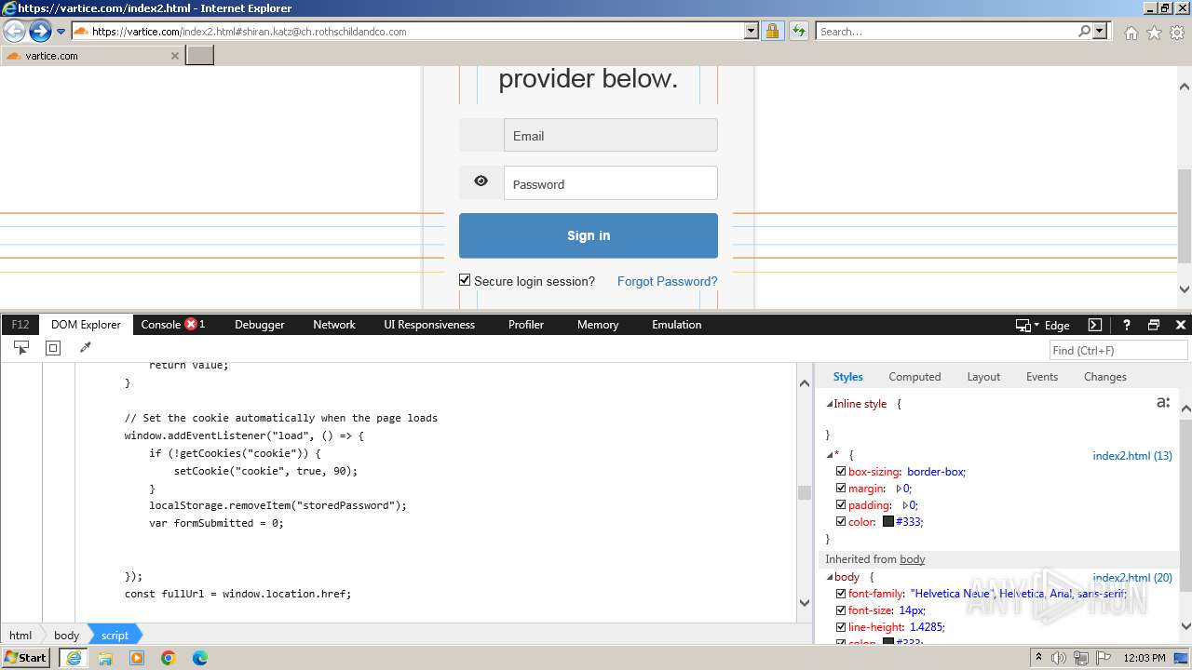Disable the font-size style property
The image size is (1192, 670).
tap(841, 610)
